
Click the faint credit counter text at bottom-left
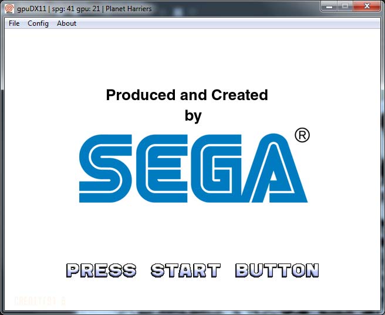coord(39,300)
